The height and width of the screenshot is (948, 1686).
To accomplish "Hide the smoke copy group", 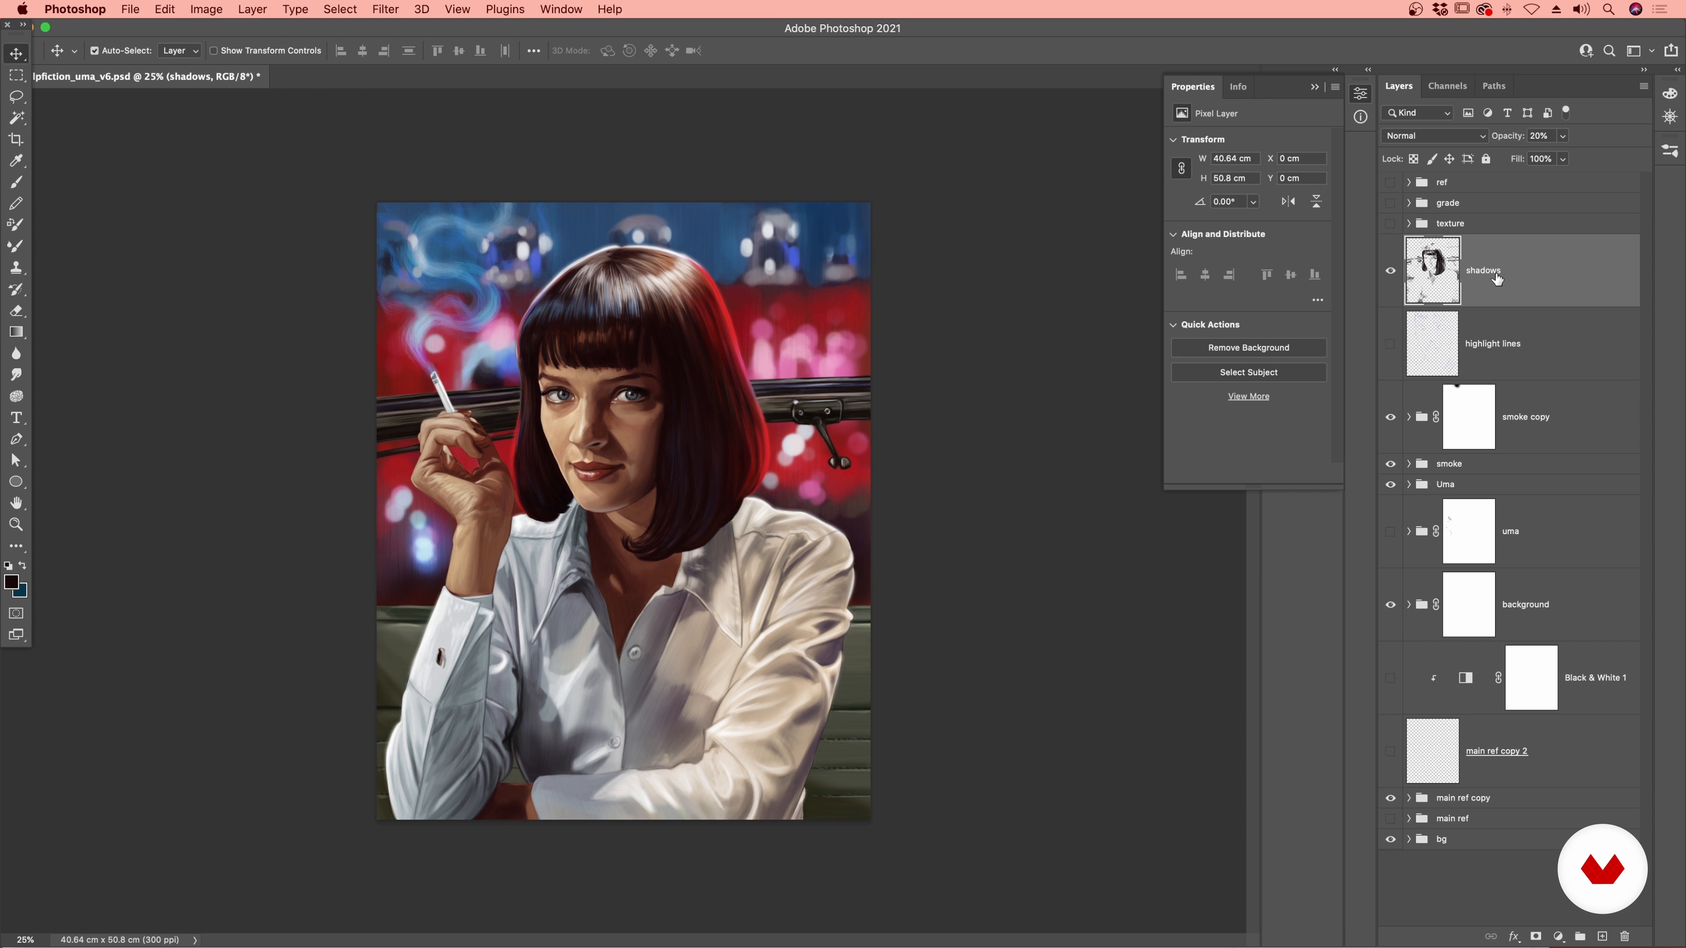I will [1390, 417].
